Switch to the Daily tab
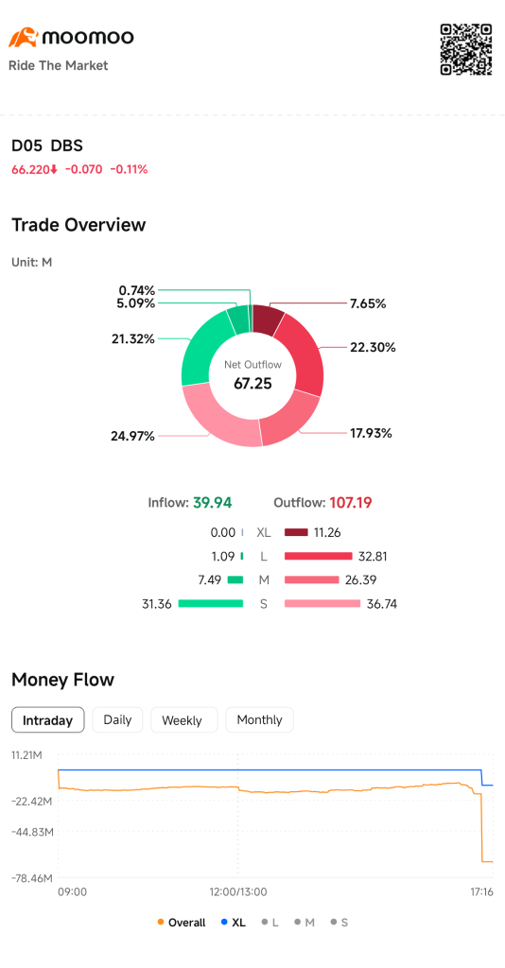The height and width of the screenshot is (968, 505). coord(117,719)
